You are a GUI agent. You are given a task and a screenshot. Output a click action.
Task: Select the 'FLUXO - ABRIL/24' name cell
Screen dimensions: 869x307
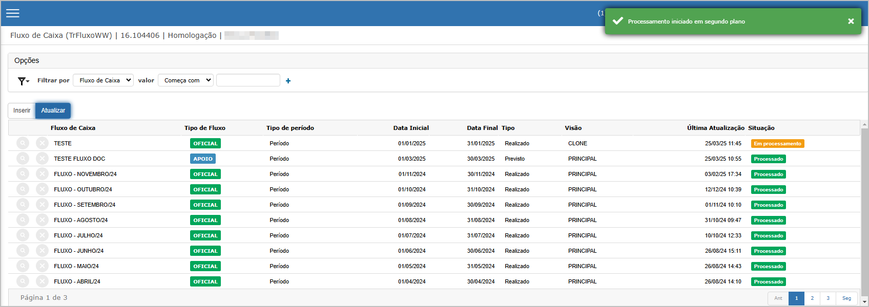[x=77, y=281]
